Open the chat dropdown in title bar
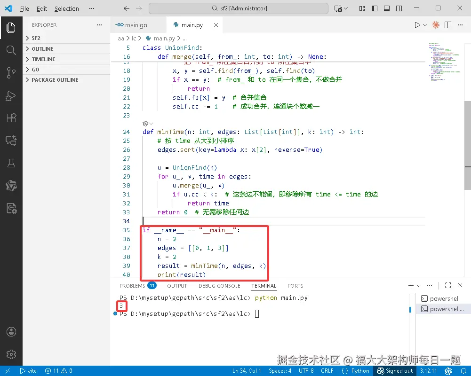 click(x=346, y=8)
